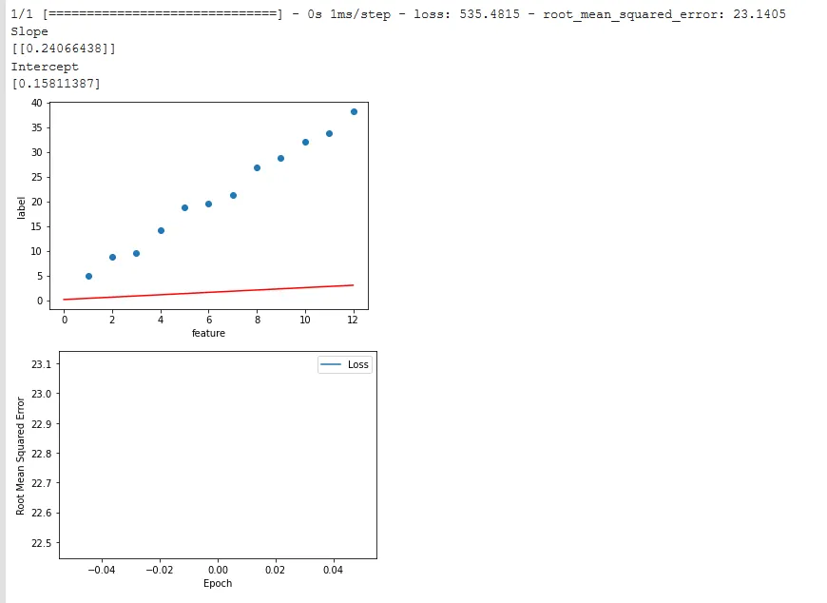This screenshot has height=603, width=827.
Task: Click the Intercept output label
Action: click(x=45, y=67)
